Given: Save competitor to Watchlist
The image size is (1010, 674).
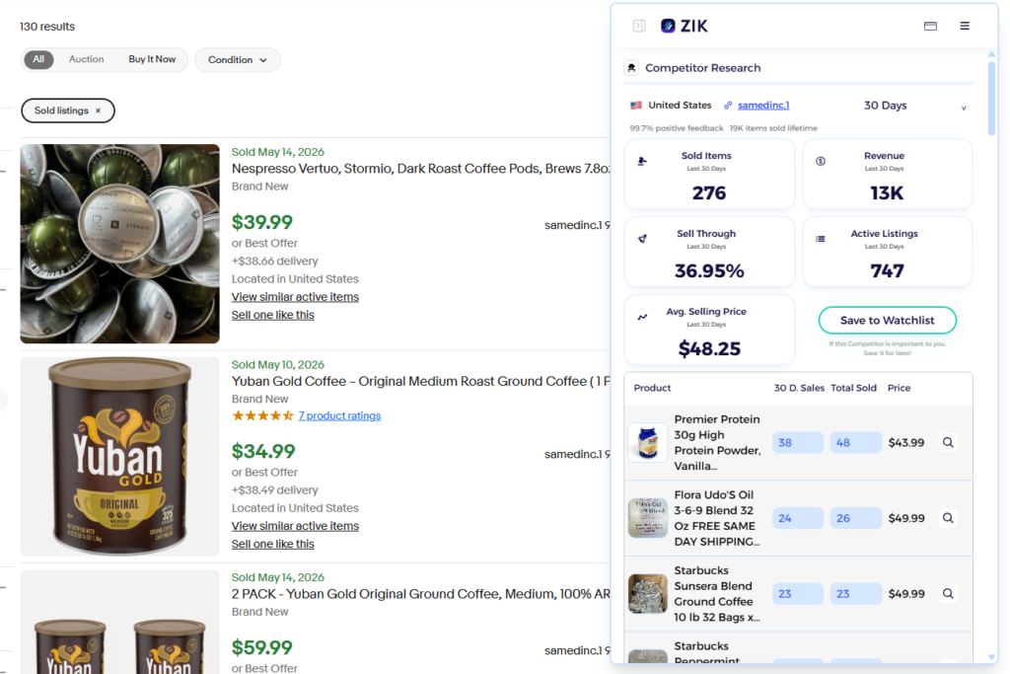Looking at the screenshot, I should [887, 321].
